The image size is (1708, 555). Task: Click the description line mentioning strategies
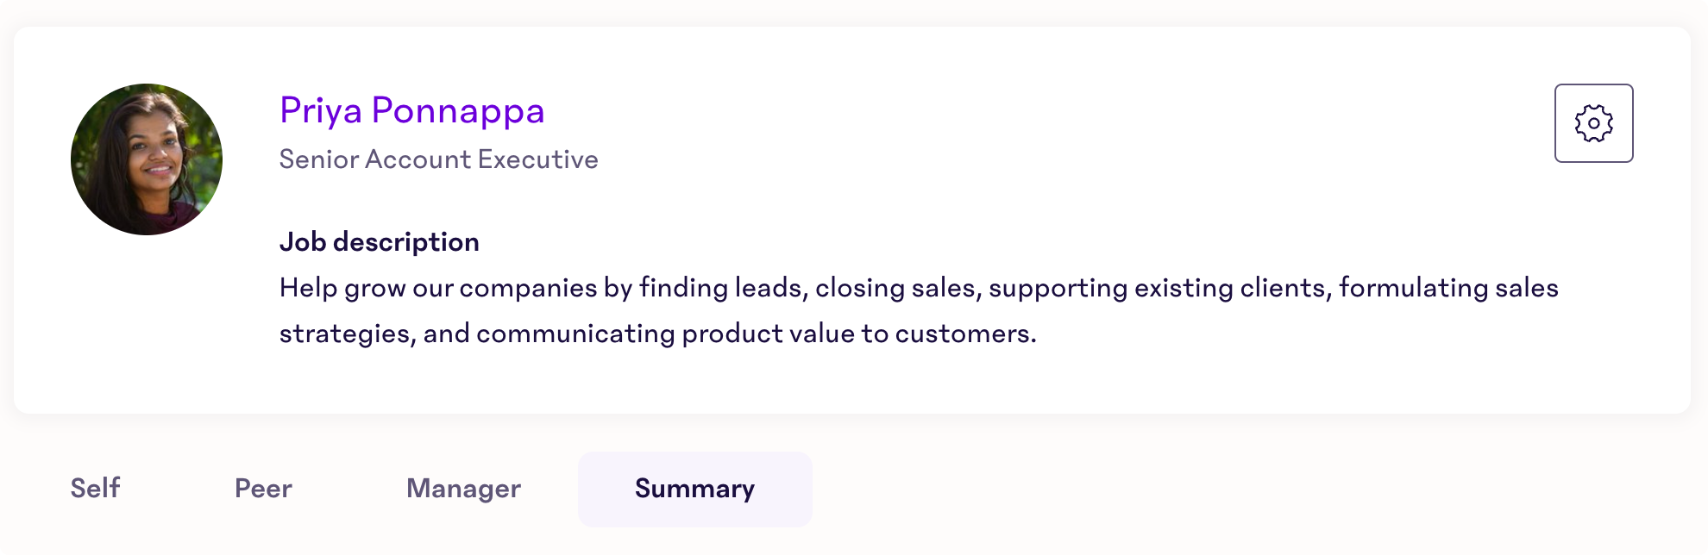pos(658,334)
